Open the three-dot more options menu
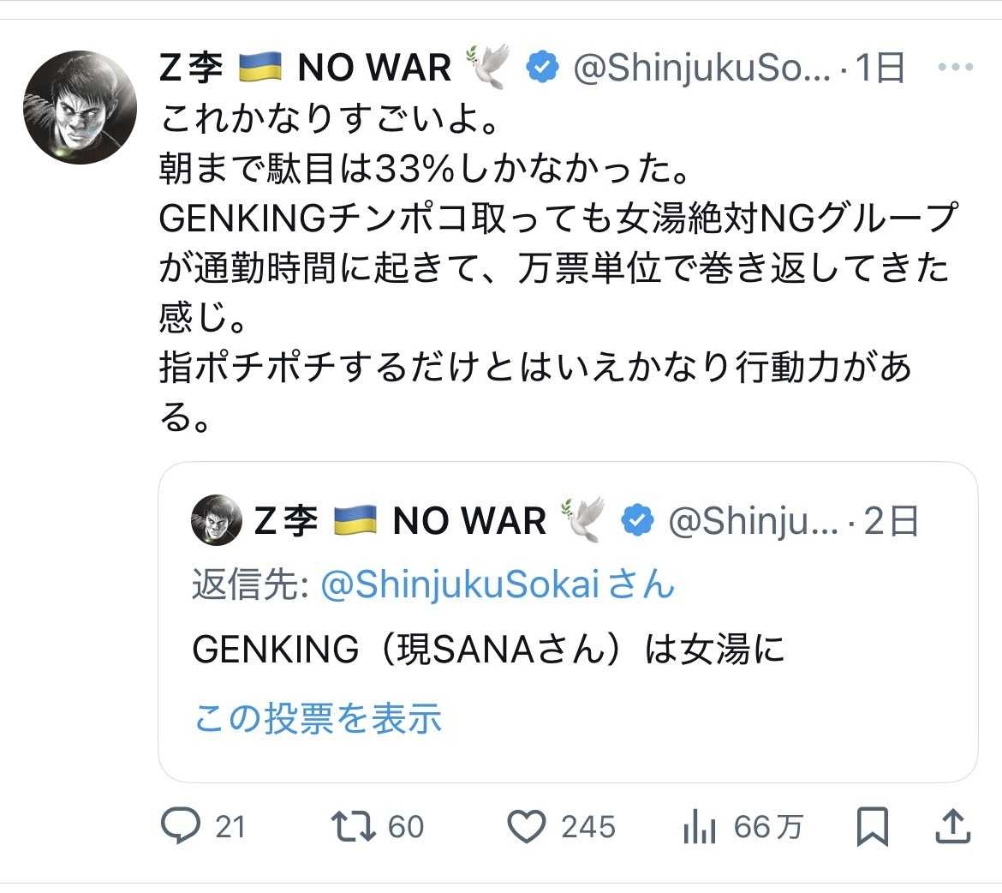The height and width of the screenshot is (893, 1002). click(x=956, y=68)
